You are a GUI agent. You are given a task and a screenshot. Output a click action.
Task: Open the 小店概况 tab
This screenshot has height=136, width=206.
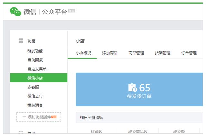coord(83,53)
